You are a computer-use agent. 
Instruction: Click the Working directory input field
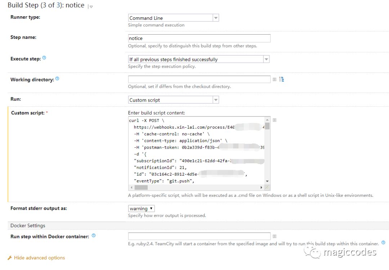tap(199, 79)
